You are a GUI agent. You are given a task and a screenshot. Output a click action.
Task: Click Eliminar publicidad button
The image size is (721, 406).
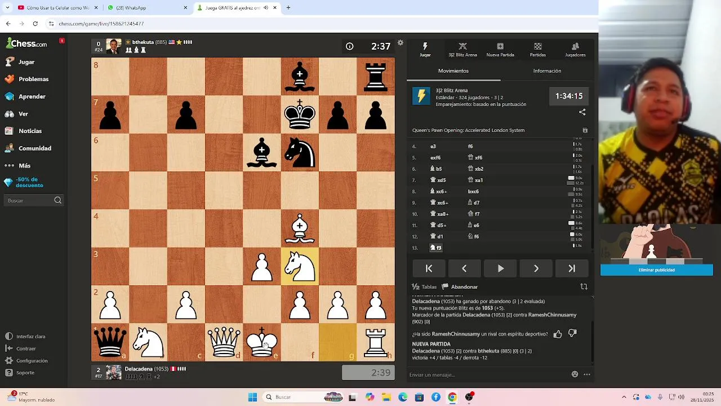tap(656, 270)
